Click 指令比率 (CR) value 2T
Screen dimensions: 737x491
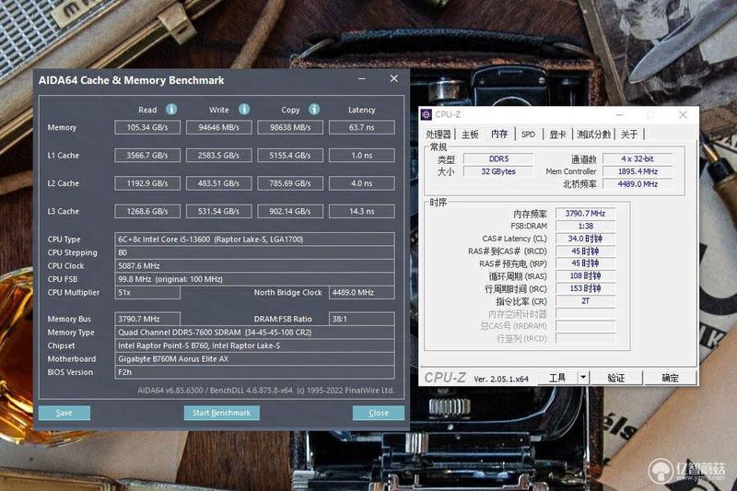coord(585,301)
